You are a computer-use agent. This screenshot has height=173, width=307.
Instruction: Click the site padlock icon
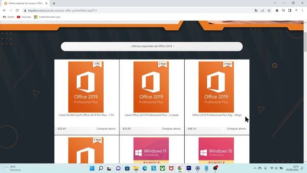[x=25, y=11]
